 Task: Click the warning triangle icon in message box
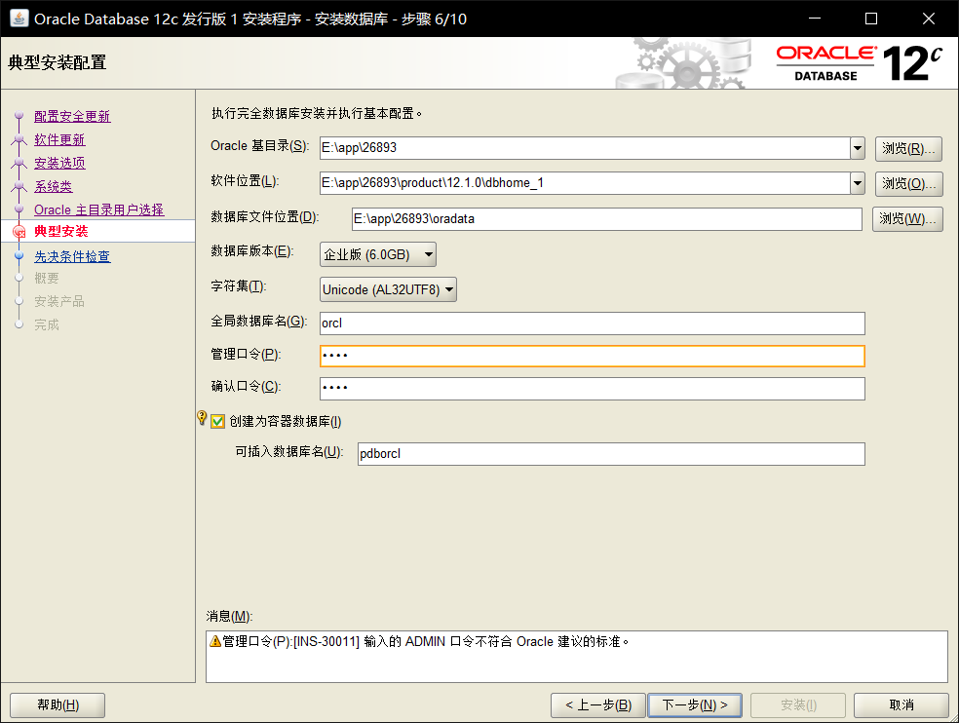(x=214, y=642)
